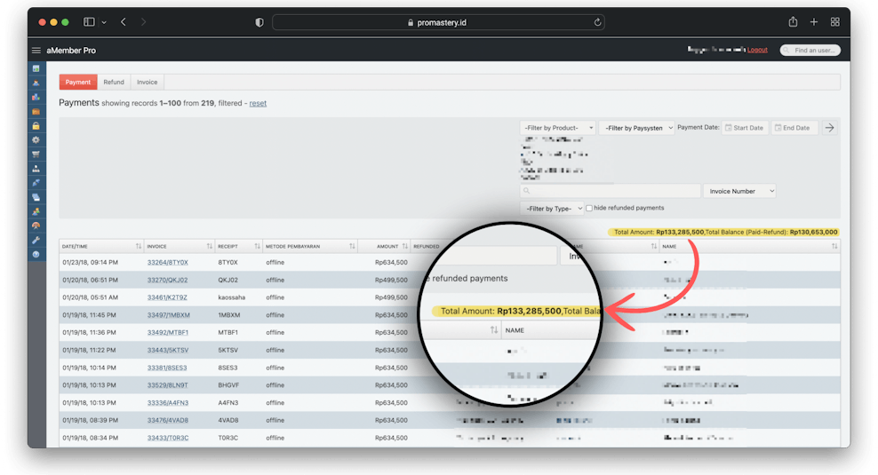Sort by the Amount column arrows
Screen dimensions: 878x475
(405, 246)
